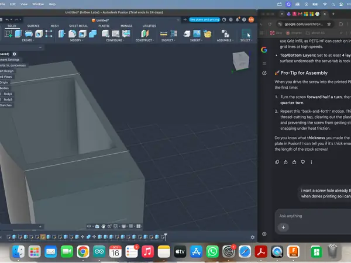
Task: Open the ASSEMBLE dropdown menu
Action: coord(225,40)
